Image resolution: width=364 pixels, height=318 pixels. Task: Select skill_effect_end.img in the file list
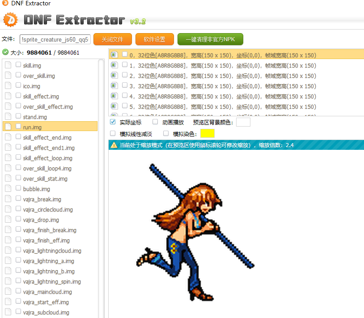[47, 137]
